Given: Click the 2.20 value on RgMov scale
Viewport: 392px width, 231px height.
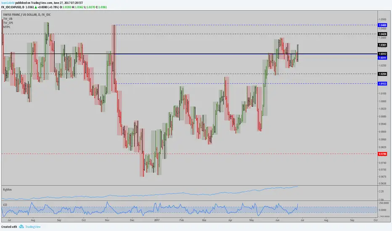Looking at the screenshot, I should click(x=381, y=191).
